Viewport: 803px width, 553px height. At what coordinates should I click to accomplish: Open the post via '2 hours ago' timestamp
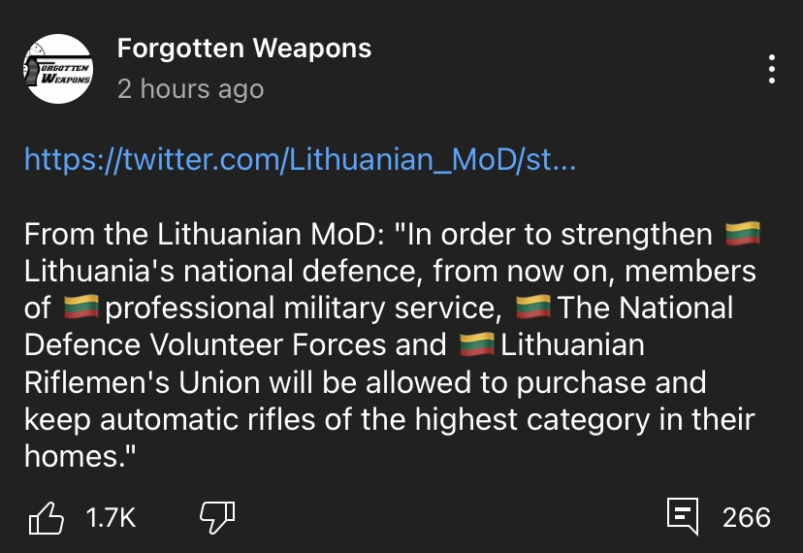pos(190,89)
